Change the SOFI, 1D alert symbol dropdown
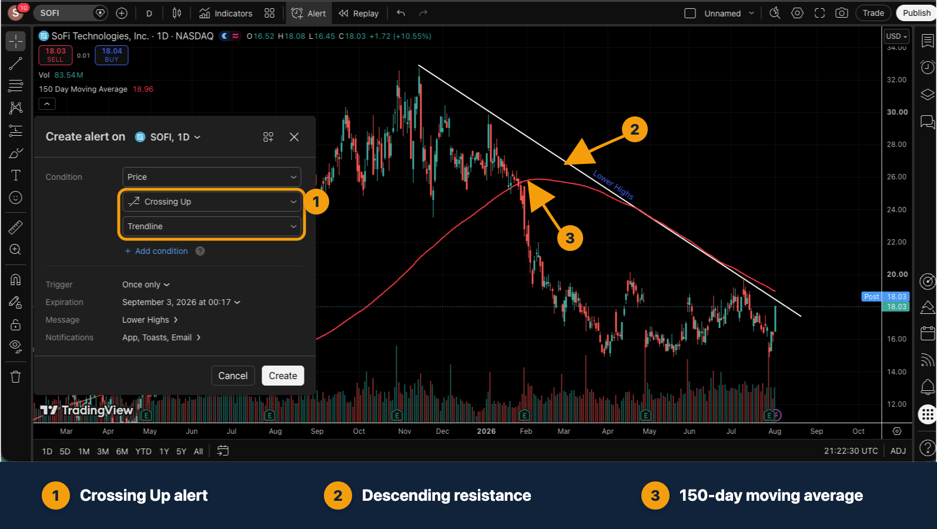This screenshot has height=529, width=937. pos(168,137)
